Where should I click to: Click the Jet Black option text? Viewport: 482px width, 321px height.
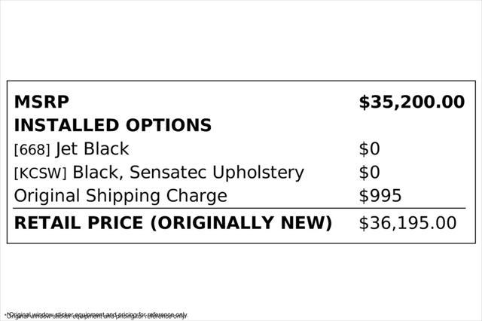click(92, 149)
